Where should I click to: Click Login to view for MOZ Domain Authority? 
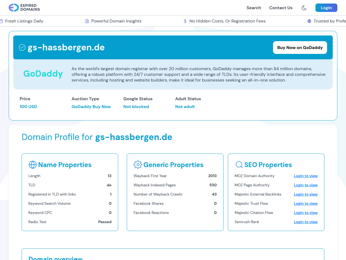(305, 176)
